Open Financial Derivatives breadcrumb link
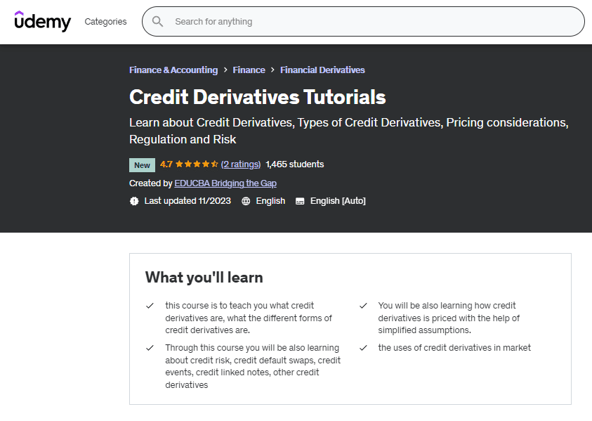This screenshot has height=421, width=592. pyautogui.click(x=322, y=70)
